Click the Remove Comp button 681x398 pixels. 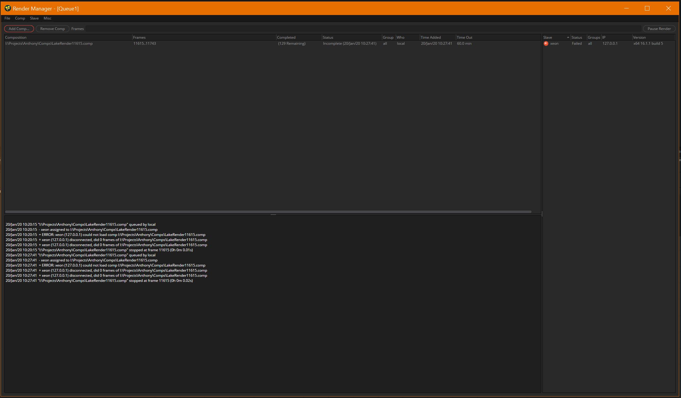tap(53, 29)
